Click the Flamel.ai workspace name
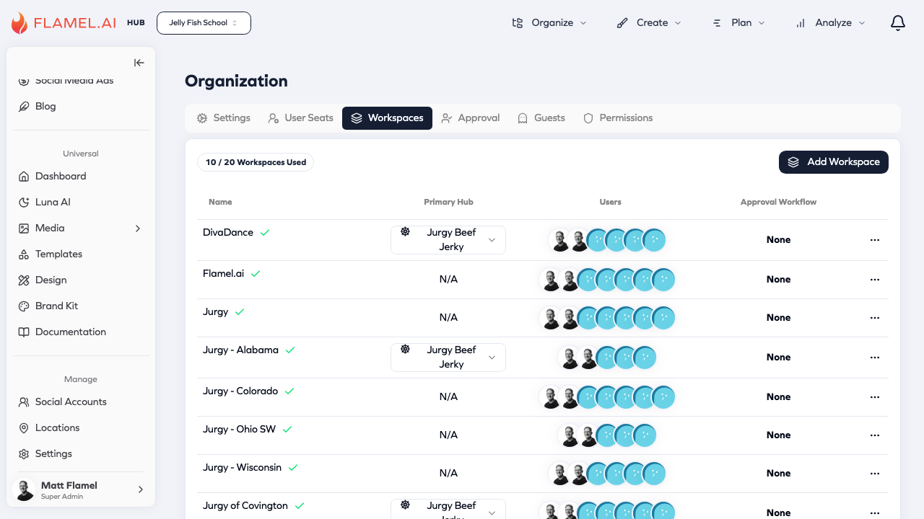The width and height of the screenshot is (924, 519). tap(223, 274)
